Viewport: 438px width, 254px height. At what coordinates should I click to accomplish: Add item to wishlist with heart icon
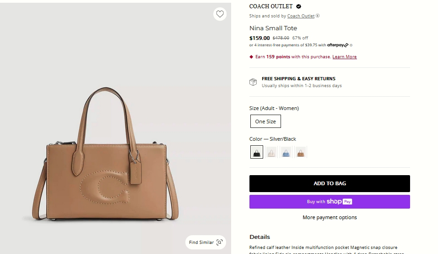pos(220,14)
